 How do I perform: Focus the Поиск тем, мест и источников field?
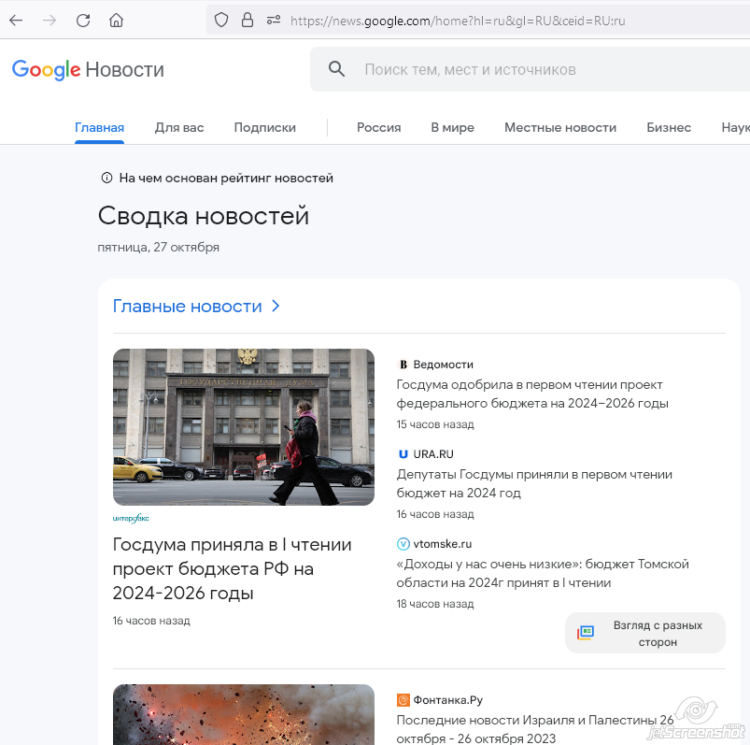(x=530, y=69)
